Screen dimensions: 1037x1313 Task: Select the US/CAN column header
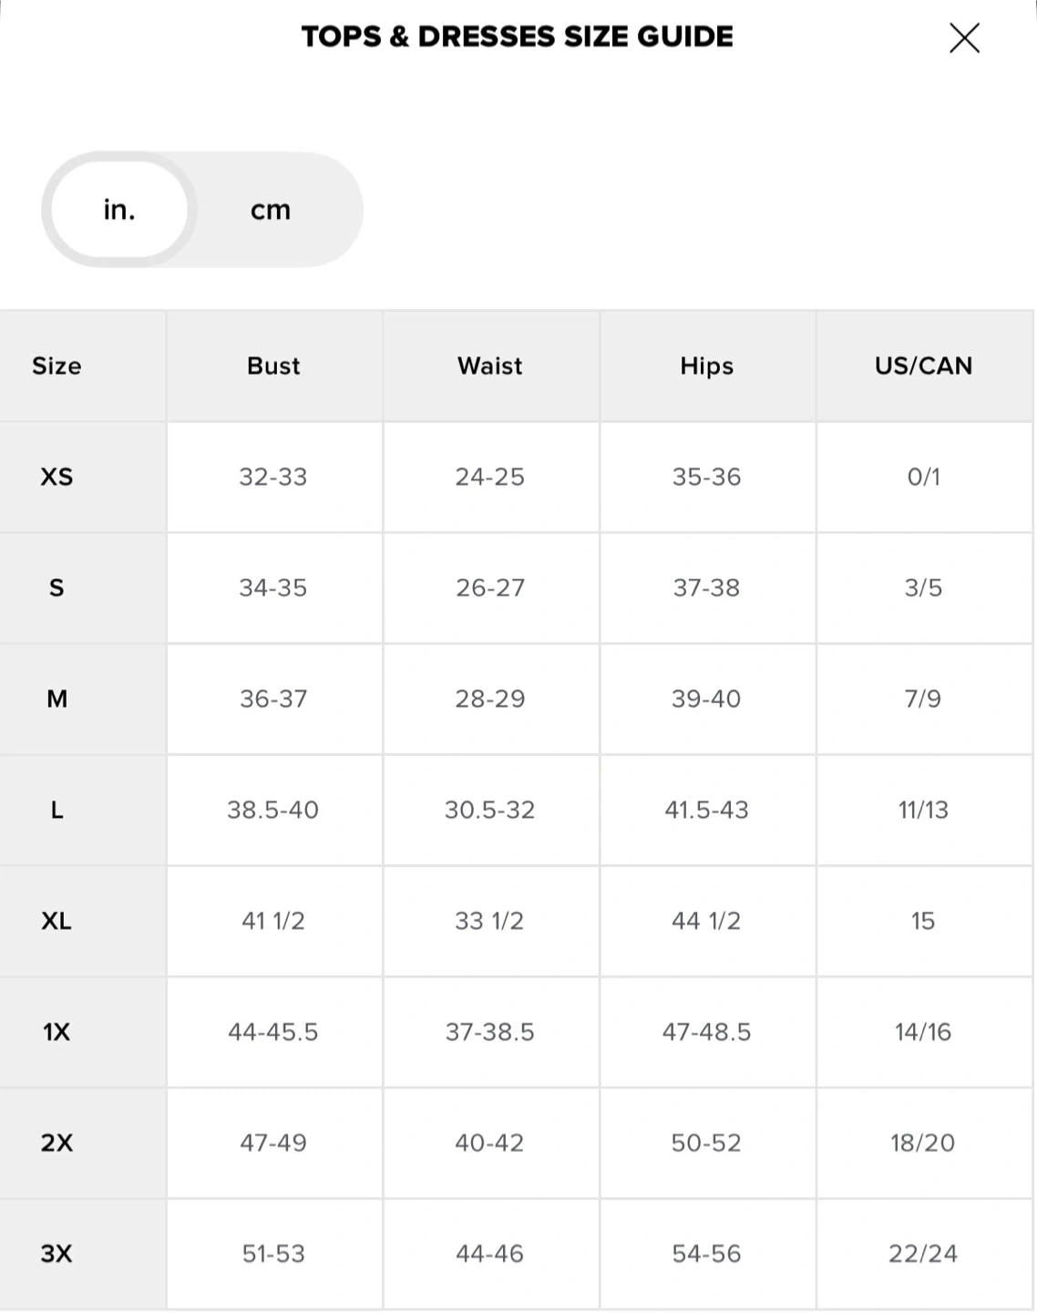923,366
